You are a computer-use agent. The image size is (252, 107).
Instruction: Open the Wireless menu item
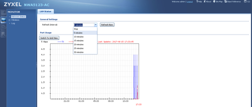[x=15, y=20]
